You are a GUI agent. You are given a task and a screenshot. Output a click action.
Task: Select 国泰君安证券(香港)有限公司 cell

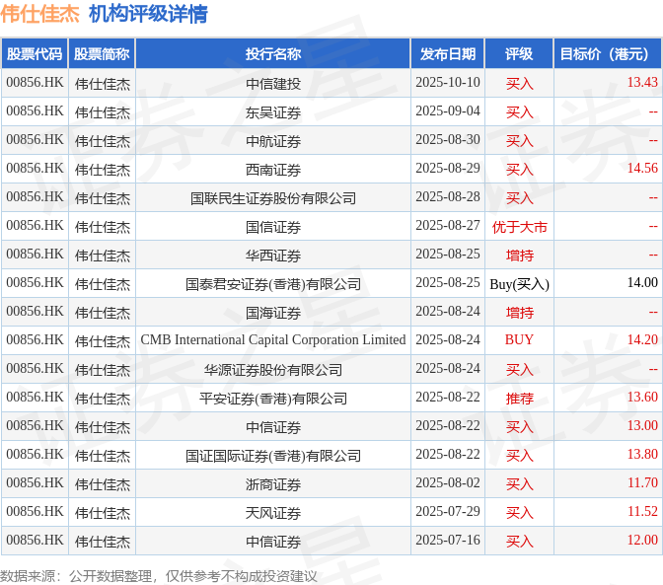(273, 284)
